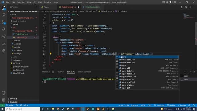Open the Selection menu

pyautogui.click(x=21, y=2)
